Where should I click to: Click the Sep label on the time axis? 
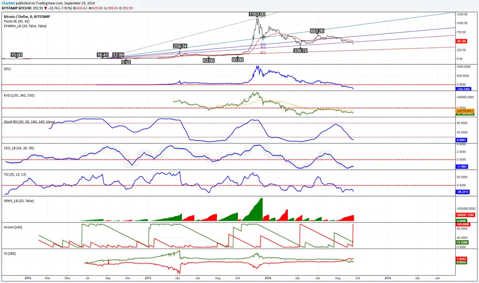[108, 278]
